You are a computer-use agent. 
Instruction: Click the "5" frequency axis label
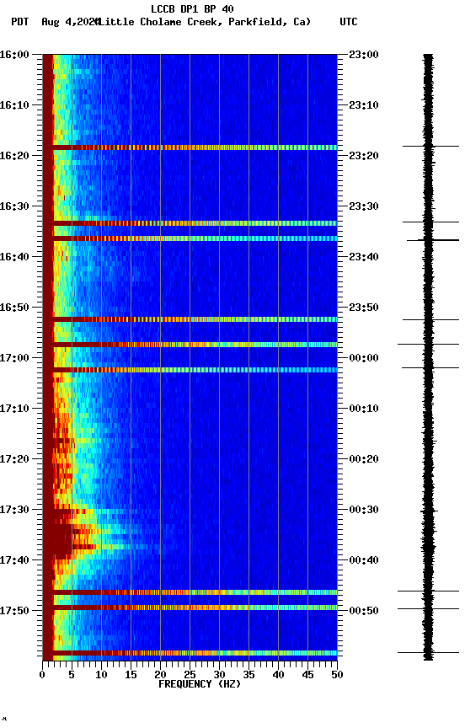pos(72,675)
